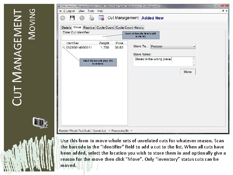Click the Move button
The image size is (233, 175).
coord(188,72)
